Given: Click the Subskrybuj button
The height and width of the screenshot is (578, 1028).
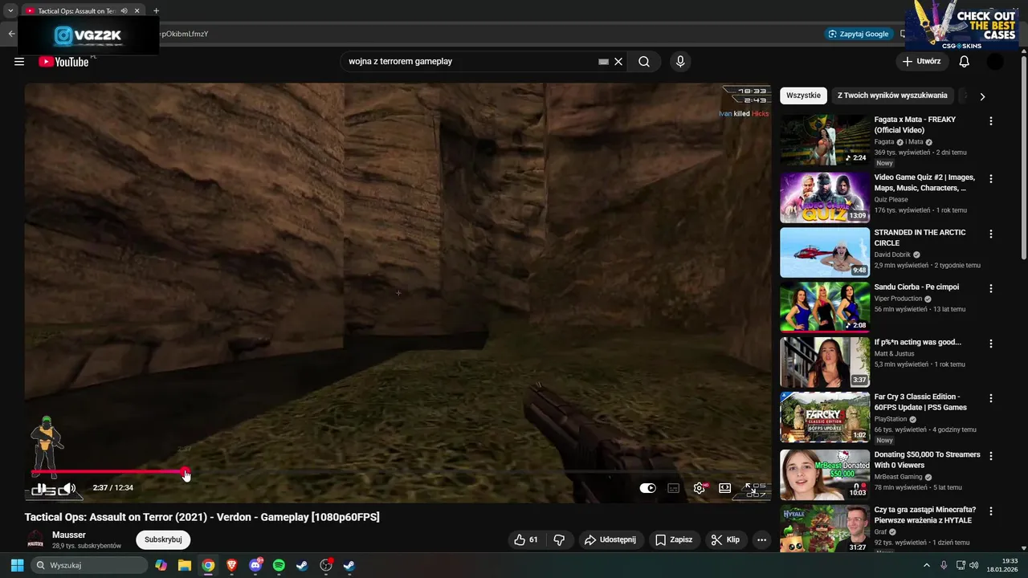Looking at the screenshot, I should point(163,539).
